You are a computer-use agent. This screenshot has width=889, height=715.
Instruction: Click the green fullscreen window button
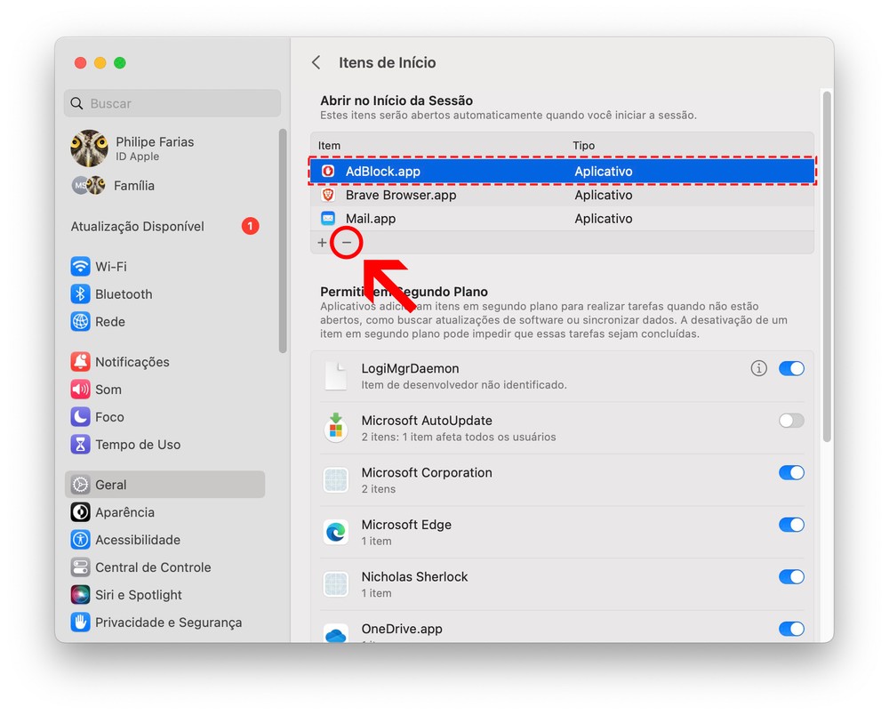coord(120,62)
